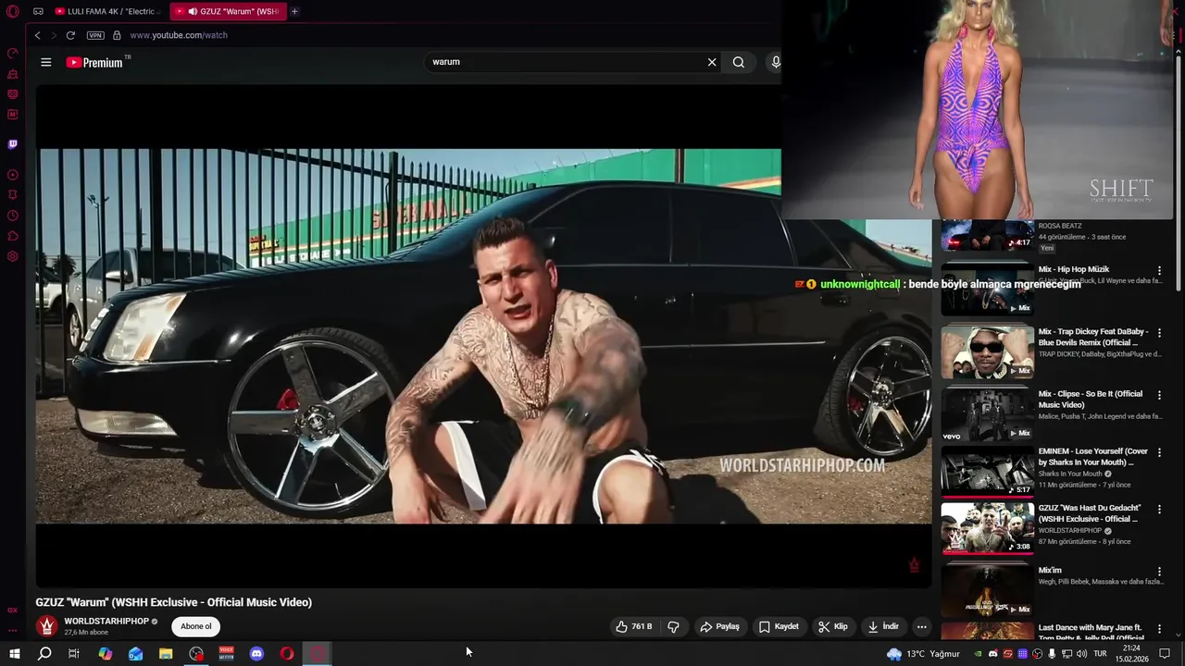Dislike the video with thumbs-down

[x=673, y=626]
